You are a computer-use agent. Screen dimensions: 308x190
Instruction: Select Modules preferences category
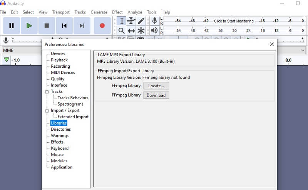coord(59,161)
